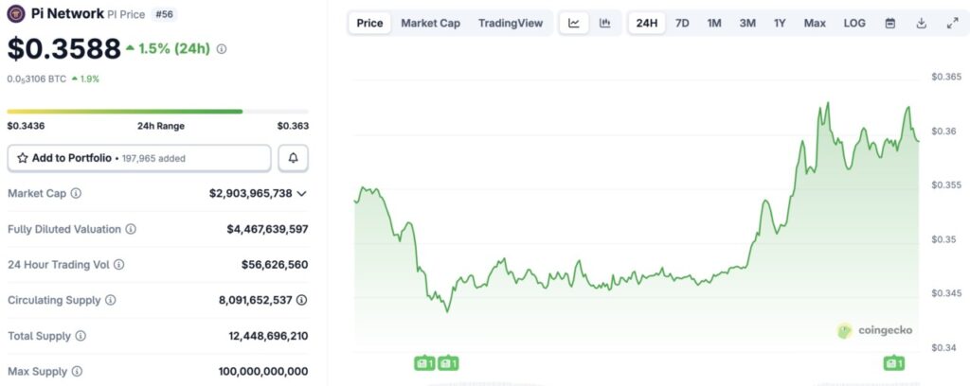The height and width of the screenshot is (386, 970).
Task: Click the price alert bell icon
Action: pyautogui.click(x=293, y=158)
